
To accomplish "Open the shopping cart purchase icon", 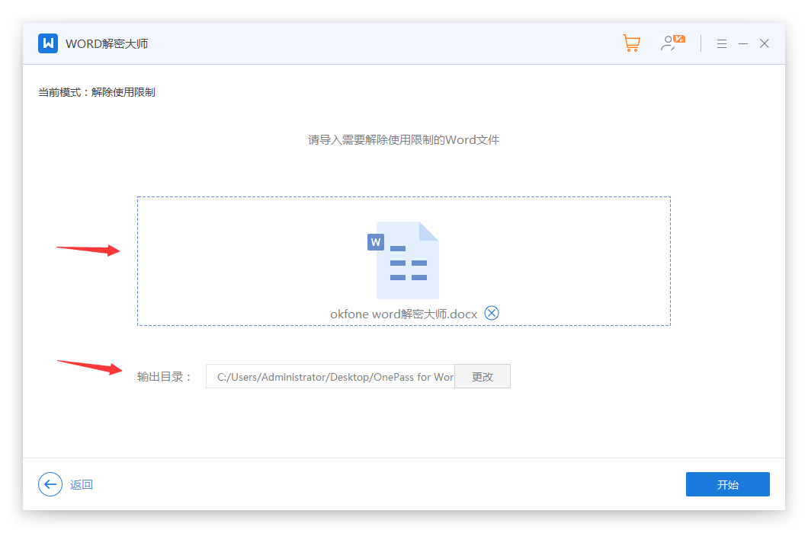I will click(x=631, y=43).
